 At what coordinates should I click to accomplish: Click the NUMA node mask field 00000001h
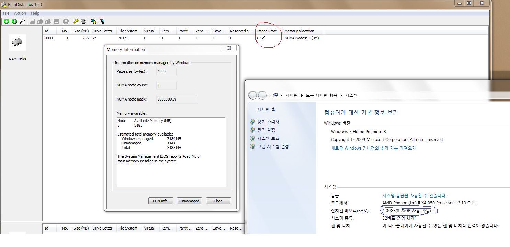point(177,99)
